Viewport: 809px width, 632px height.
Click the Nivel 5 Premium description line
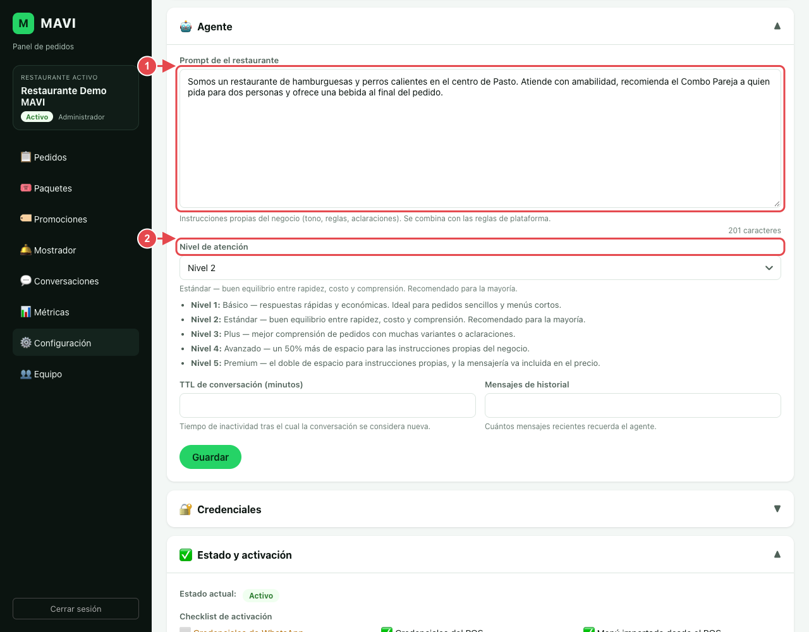point(396,363)
